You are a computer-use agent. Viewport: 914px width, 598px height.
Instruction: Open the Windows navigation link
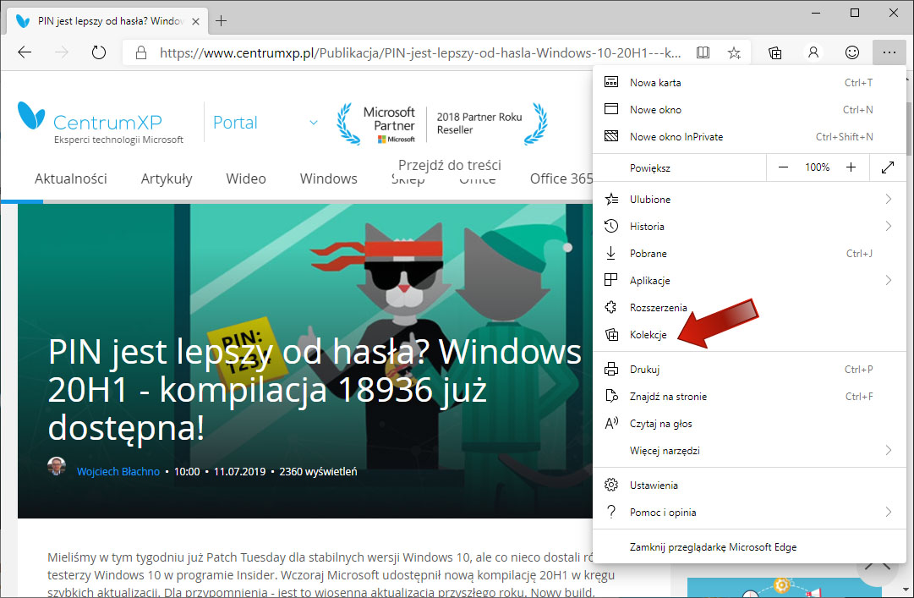[328, 178]
